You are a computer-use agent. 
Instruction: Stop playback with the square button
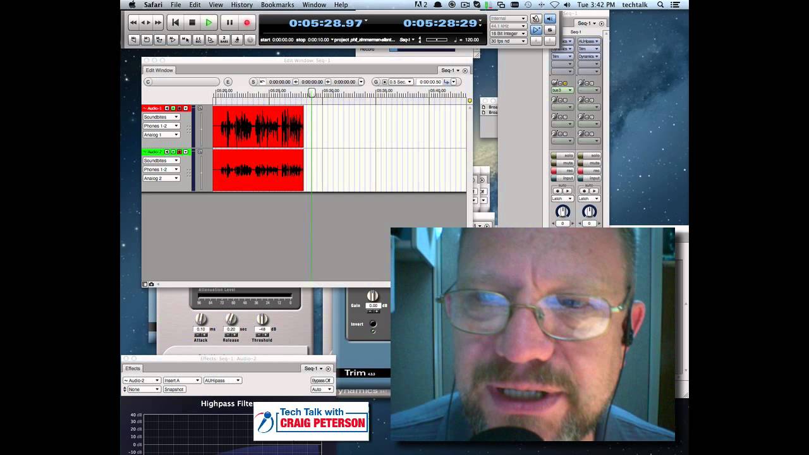tap(192, 23)
